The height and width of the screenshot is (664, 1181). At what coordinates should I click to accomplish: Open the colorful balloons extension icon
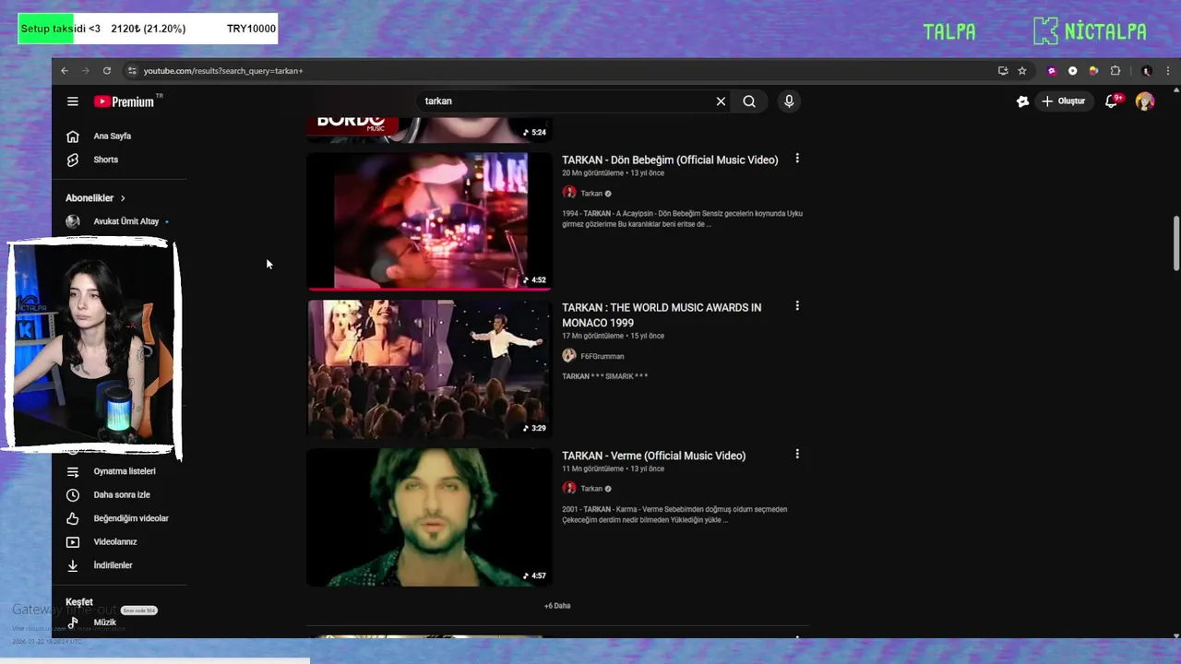(1093, 71)
